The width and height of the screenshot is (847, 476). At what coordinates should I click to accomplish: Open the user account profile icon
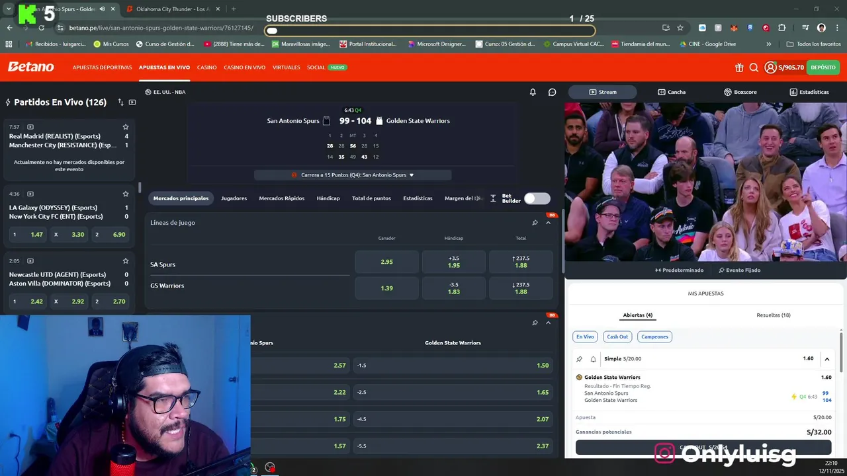click(x=770, y=67)
